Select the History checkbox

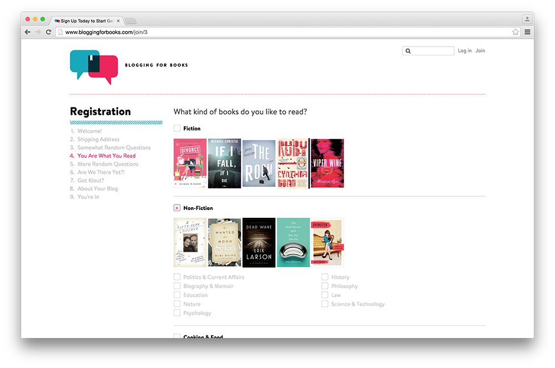325,277
